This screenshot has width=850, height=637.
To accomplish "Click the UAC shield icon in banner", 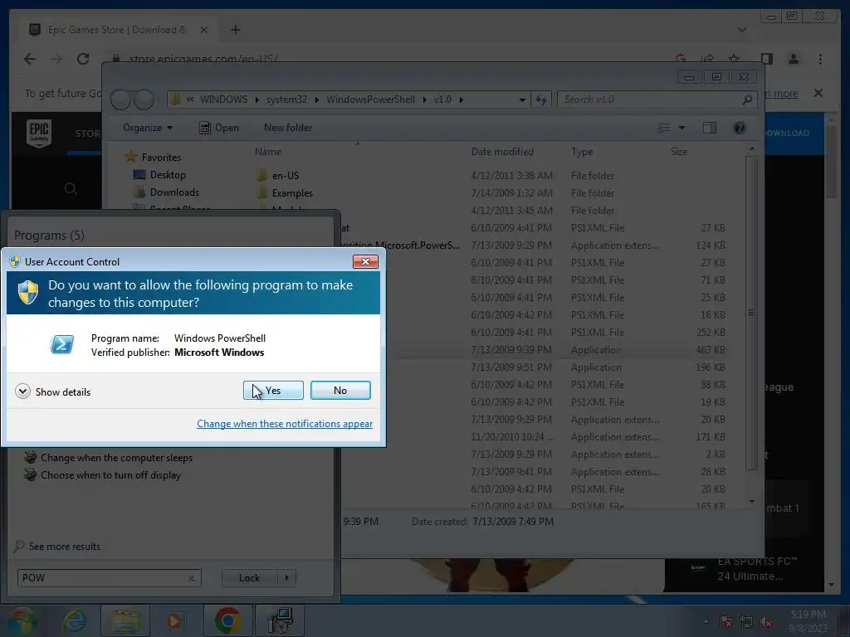I will click(28, 293).
